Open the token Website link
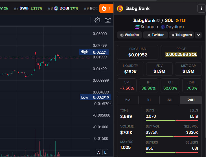Screen dimensions: 206x157 [130, 35]
